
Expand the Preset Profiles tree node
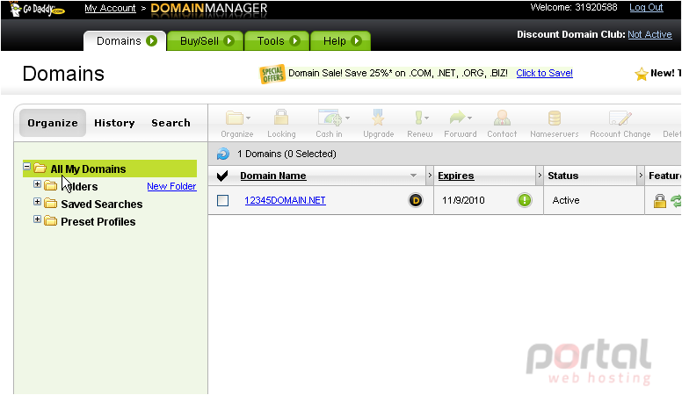[38, 219]
